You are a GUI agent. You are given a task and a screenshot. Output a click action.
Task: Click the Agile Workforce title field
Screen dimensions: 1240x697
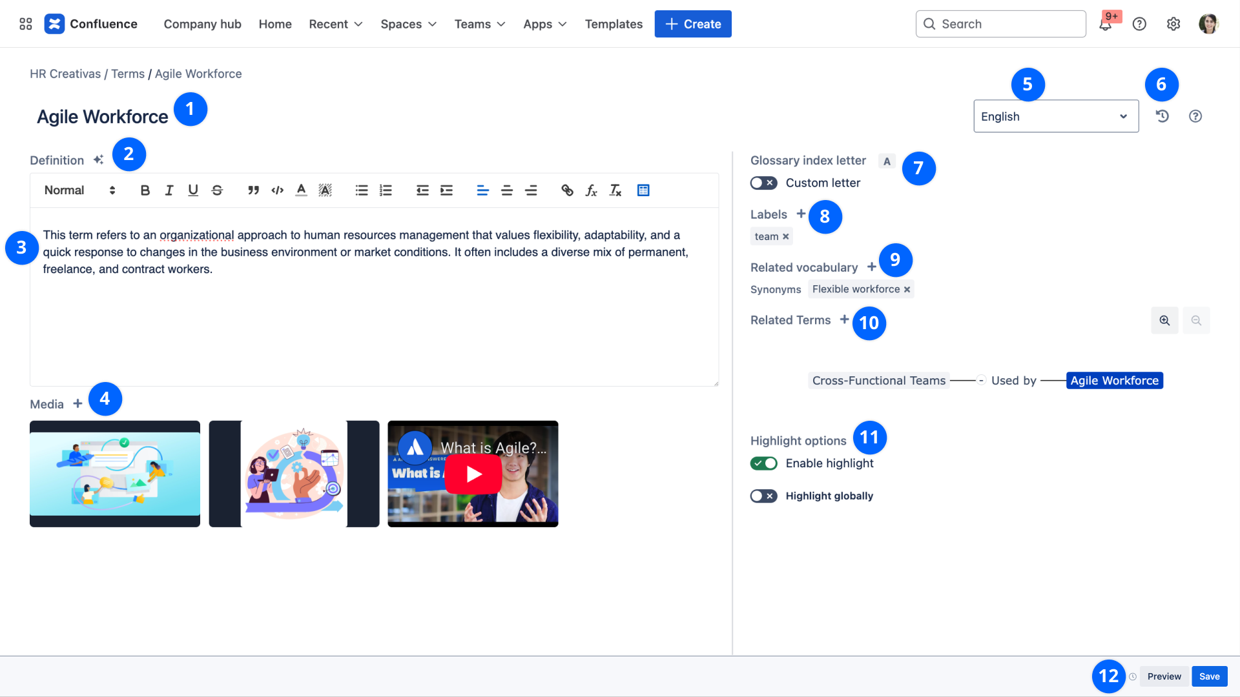[x=102, y=116]
